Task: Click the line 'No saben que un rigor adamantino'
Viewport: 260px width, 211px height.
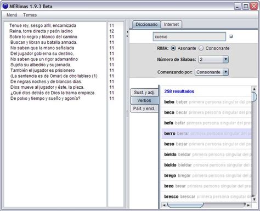Action: 44,59
